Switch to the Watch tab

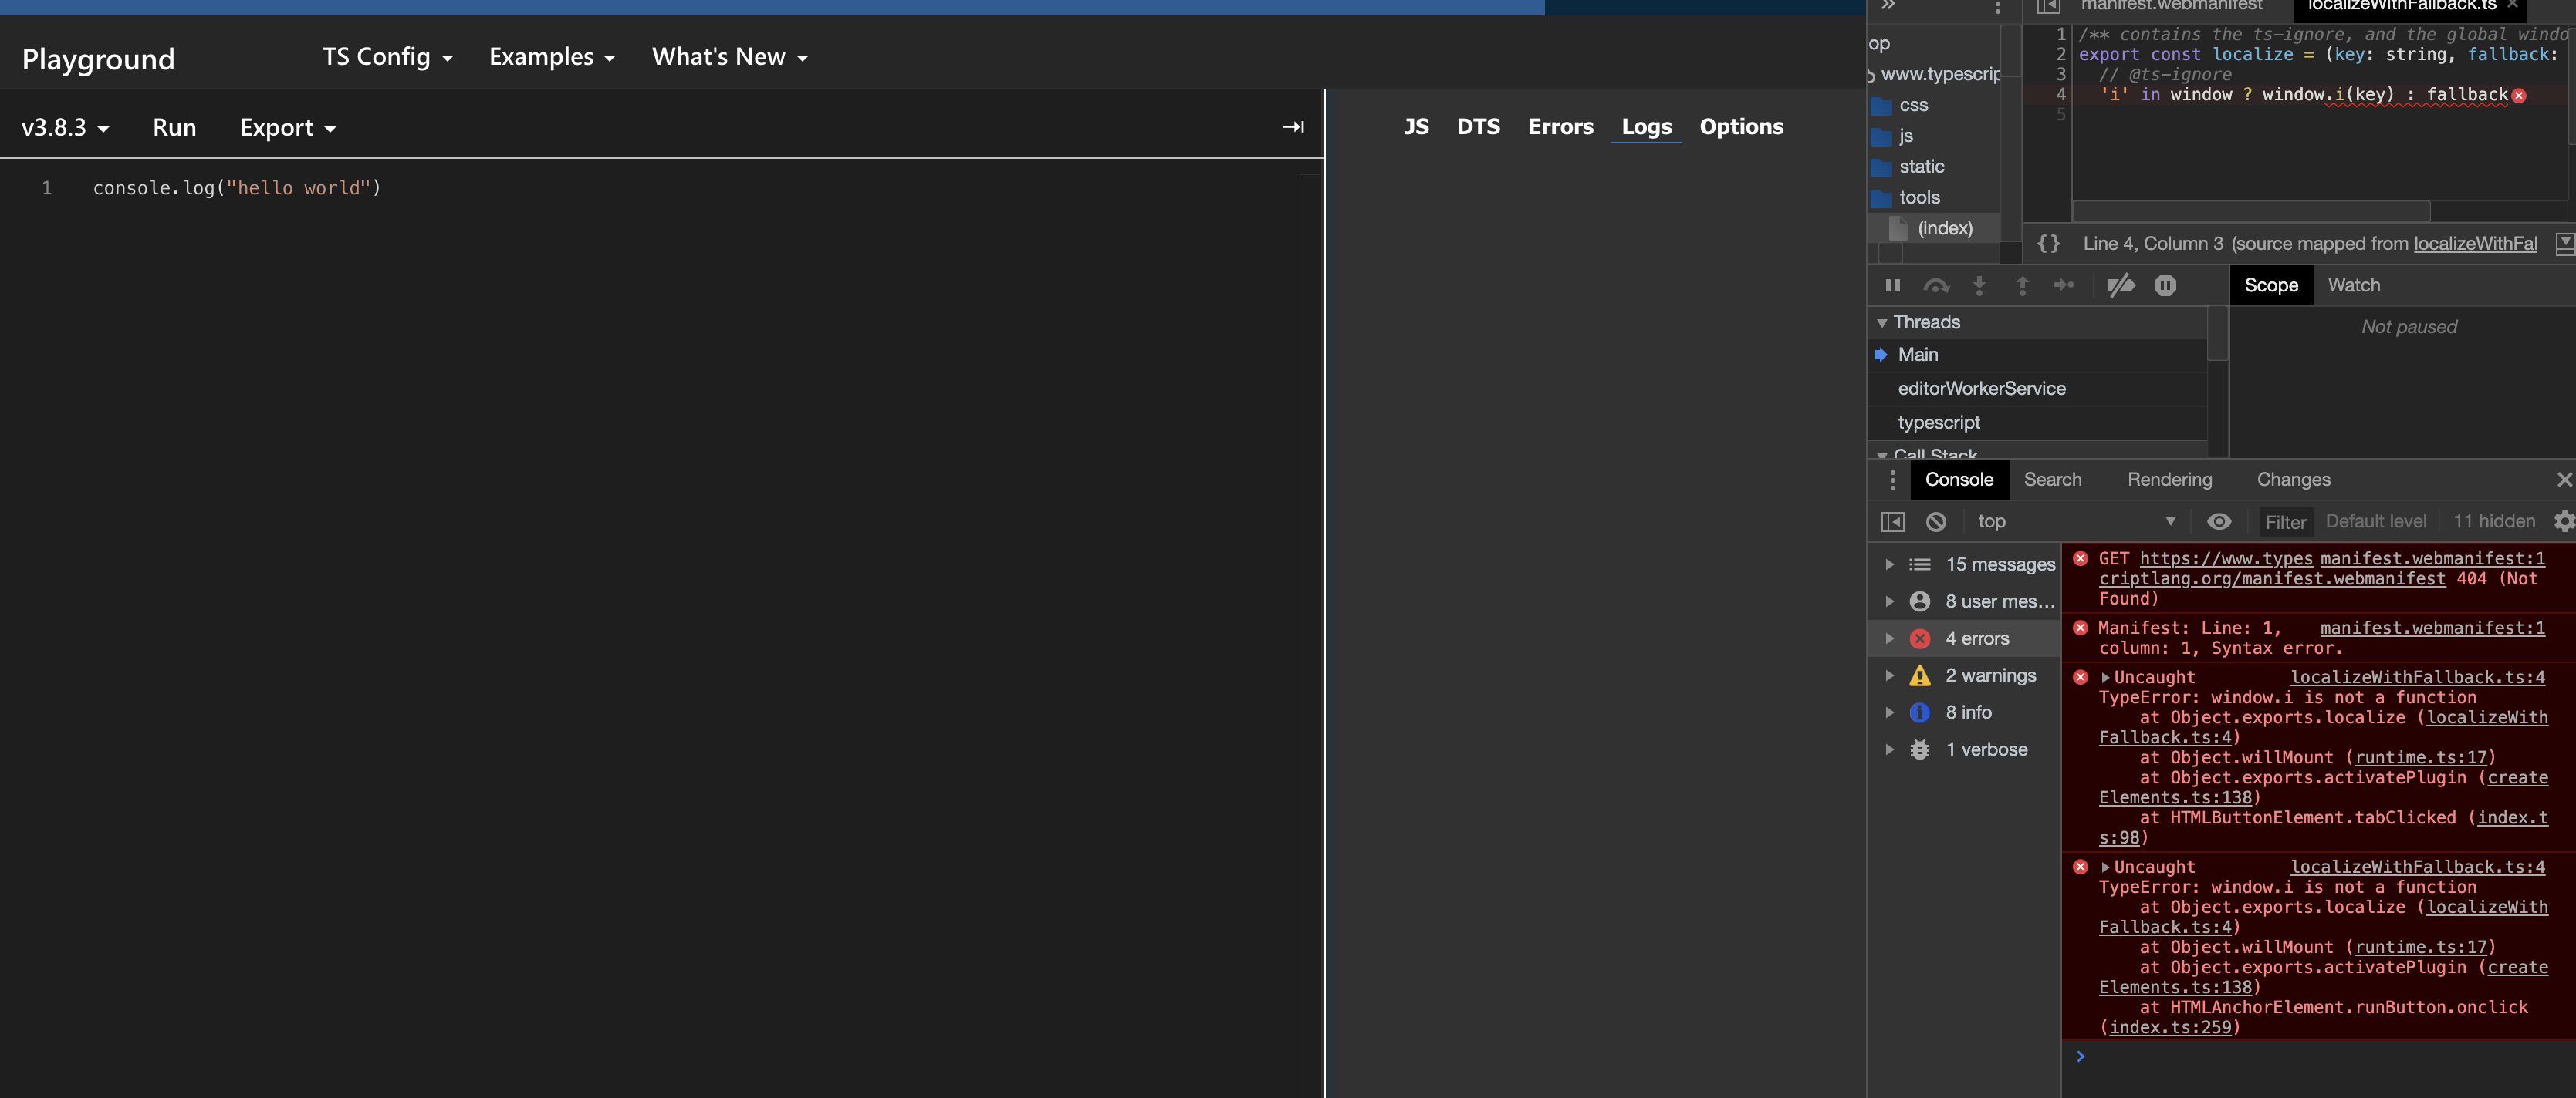coord(2354,285)
